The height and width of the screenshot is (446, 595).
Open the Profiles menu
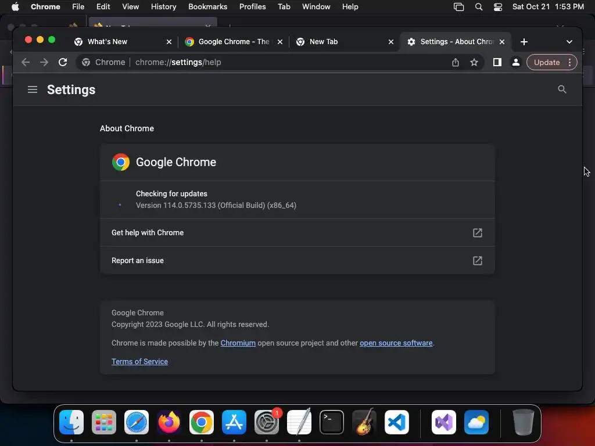click(x=252, y=7)
